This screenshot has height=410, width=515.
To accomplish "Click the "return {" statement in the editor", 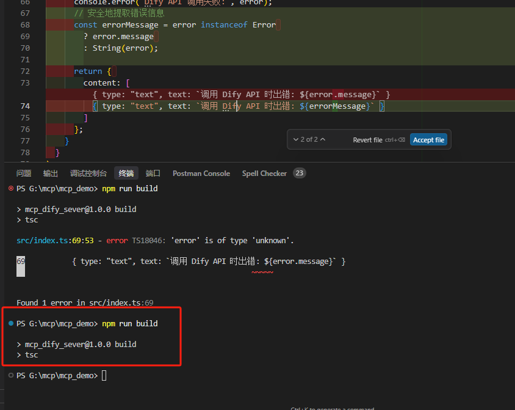I will tap(93, 71).
